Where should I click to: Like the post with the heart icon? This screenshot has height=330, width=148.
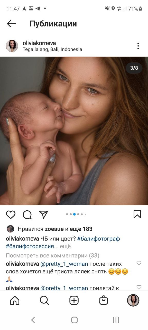tap(11, 214)
